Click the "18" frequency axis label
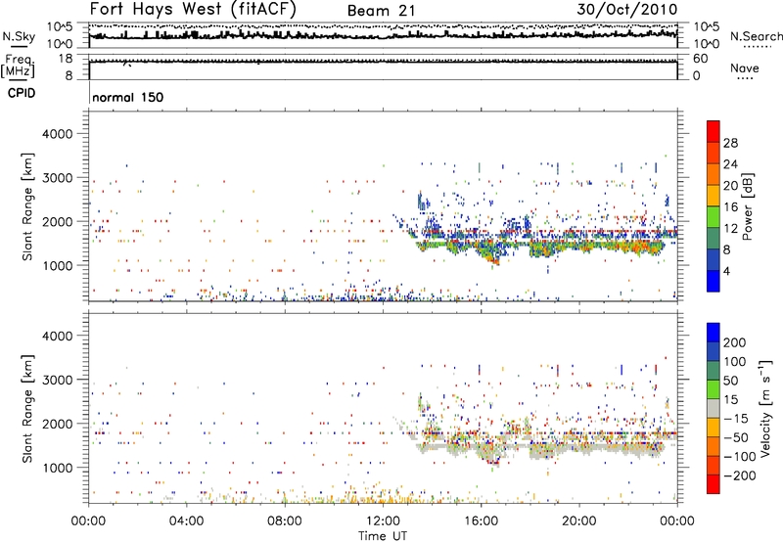 pos(66,59)
